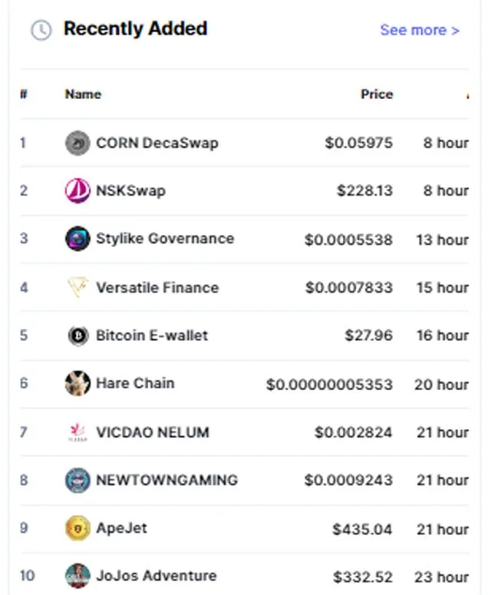Open the JoJos Adventure name link
This screenshot has height=595, width=491.
157,576
